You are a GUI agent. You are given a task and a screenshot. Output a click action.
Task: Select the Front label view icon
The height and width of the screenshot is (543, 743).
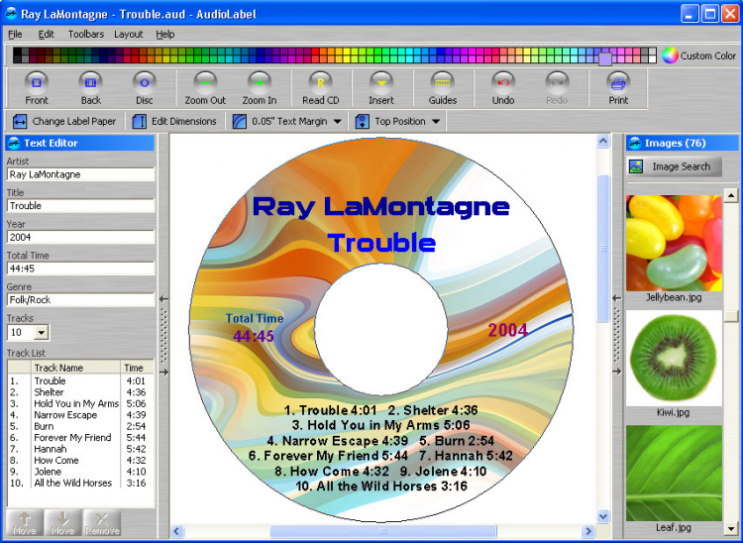click(x=37, y=86)
